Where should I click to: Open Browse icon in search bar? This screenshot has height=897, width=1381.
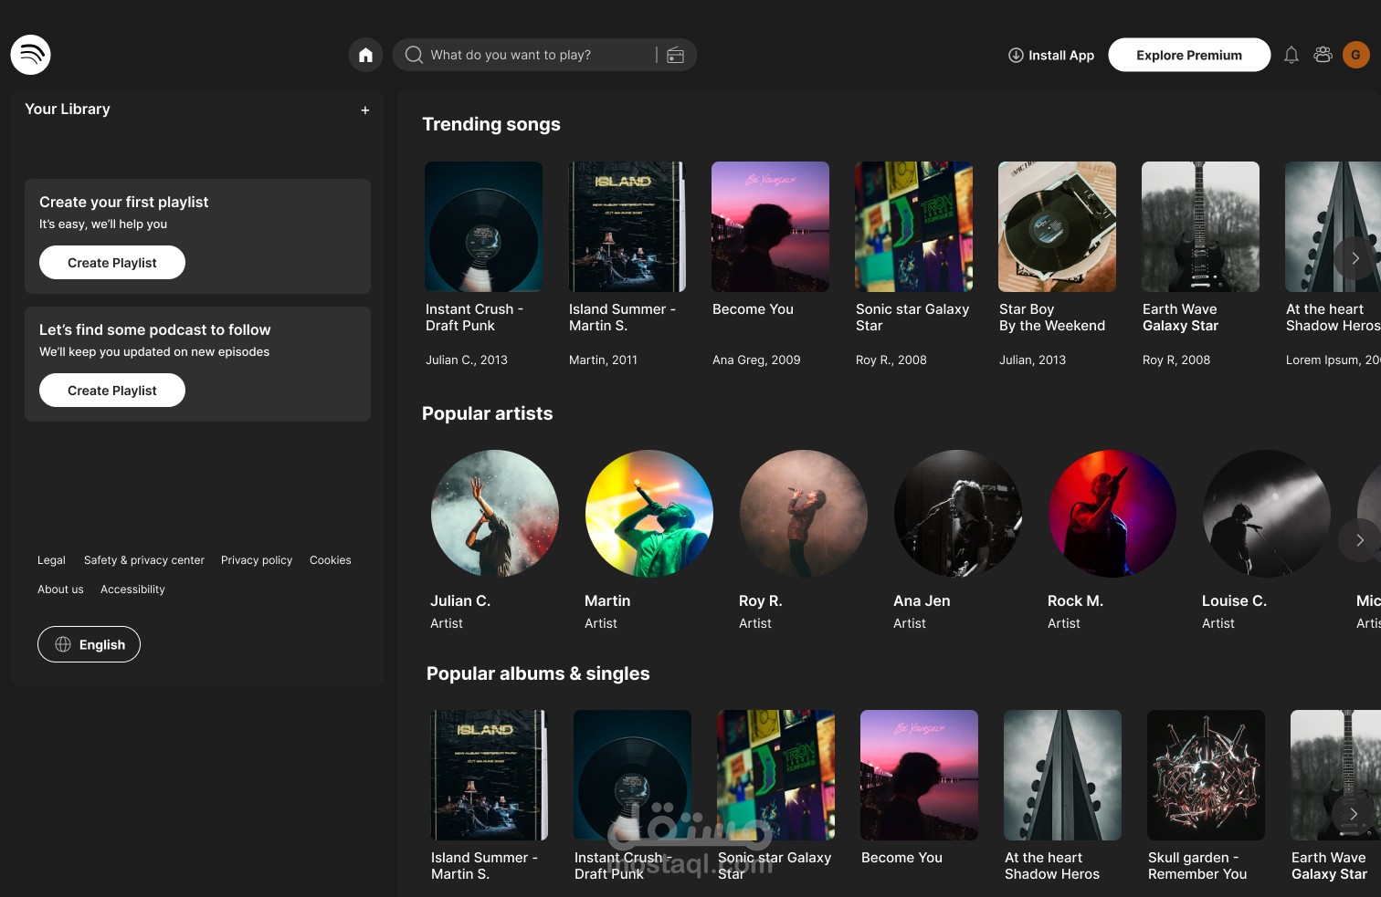click(675, 55)
